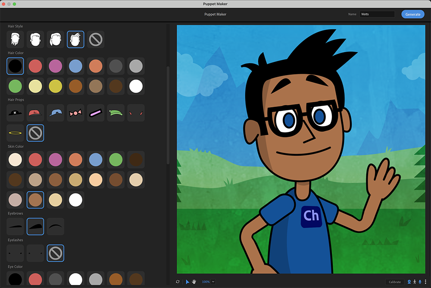
Task: Pick the thin flat eyebrow style
Action: [15, 226]
